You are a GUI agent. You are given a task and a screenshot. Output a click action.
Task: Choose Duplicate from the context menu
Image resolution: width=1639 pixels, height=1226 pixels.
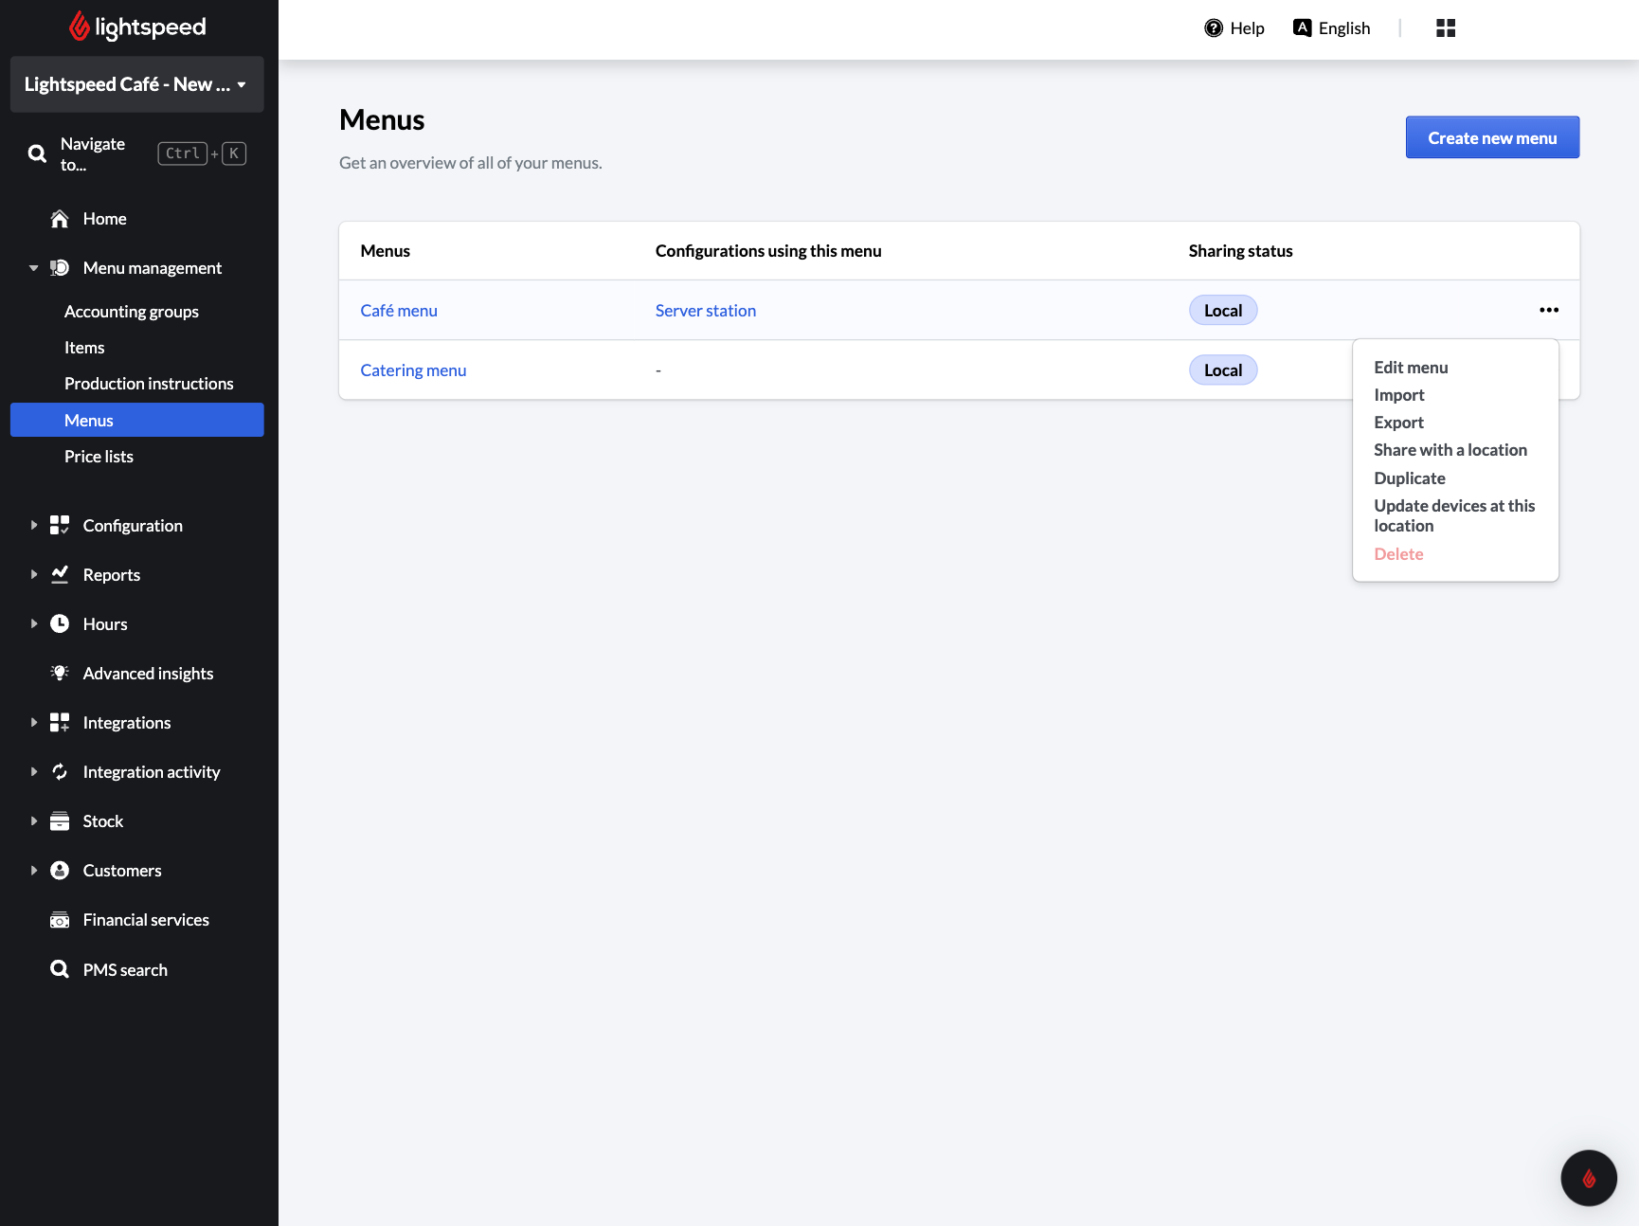point(1409,478)
